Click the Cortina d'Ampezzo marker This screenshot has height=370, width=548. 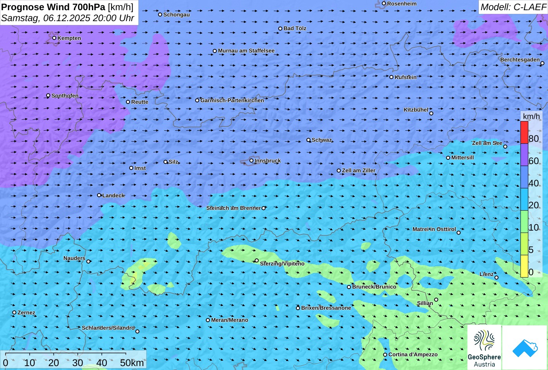tap(385, 354)
